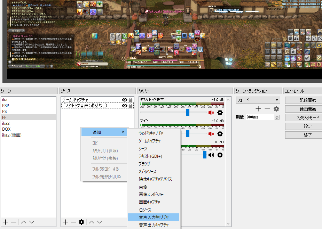Viewport: 322px width, 229px height.
Task: Move source down with arrow
Action: [100, 222]
